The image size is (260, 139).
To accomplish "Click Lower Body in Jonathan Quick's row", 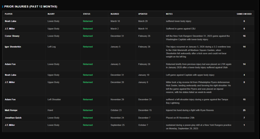I will coord(53,118).
